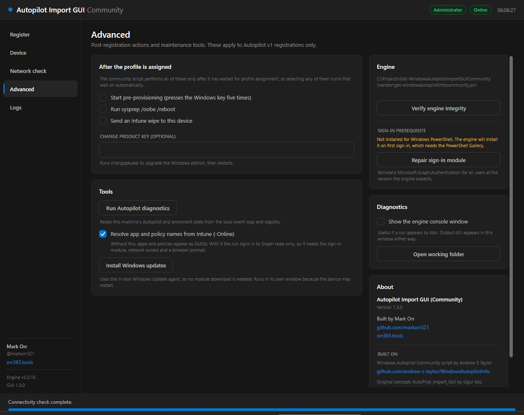Enable Show the engine console window
524x415 pixels.
381,222
